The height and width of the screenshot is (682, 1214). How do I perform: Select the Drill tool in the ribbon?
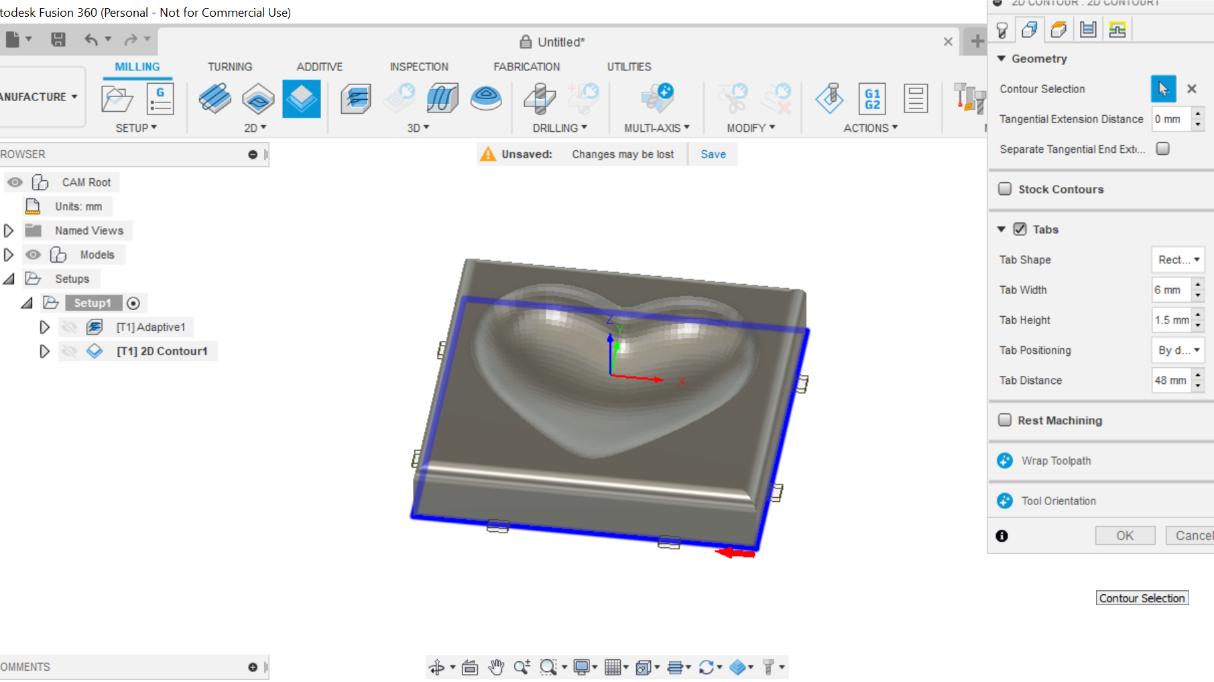pos(540,99)
